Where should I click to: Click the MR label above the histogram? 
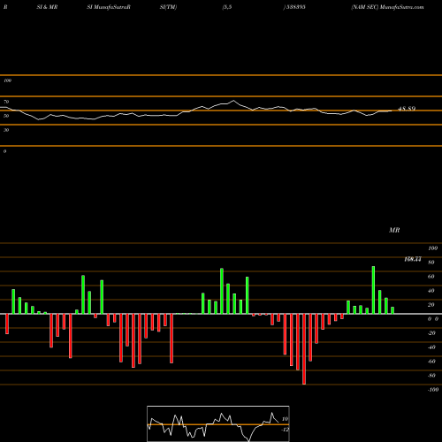tap(394, 230)
